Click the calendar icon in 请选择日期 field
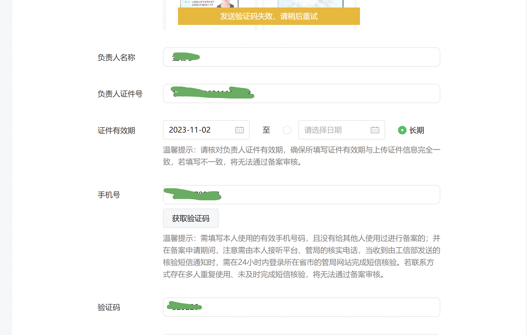Screen dimensions: 527x335 pyautogui.click(x=375, y=130)
